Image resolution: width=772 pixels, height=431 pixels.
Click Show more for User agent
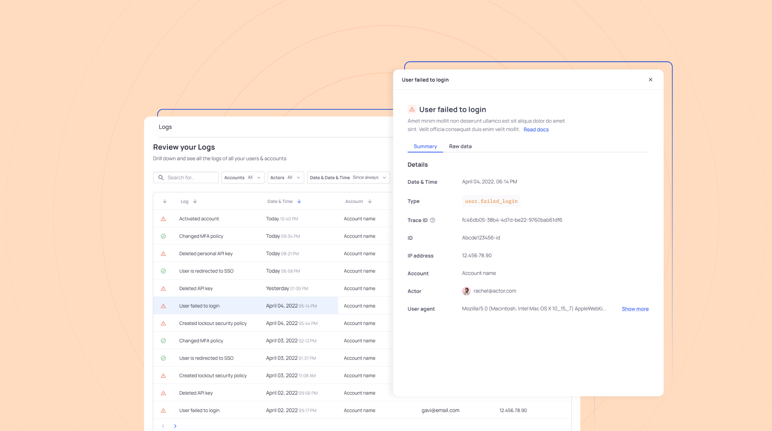tap(635, 309)
